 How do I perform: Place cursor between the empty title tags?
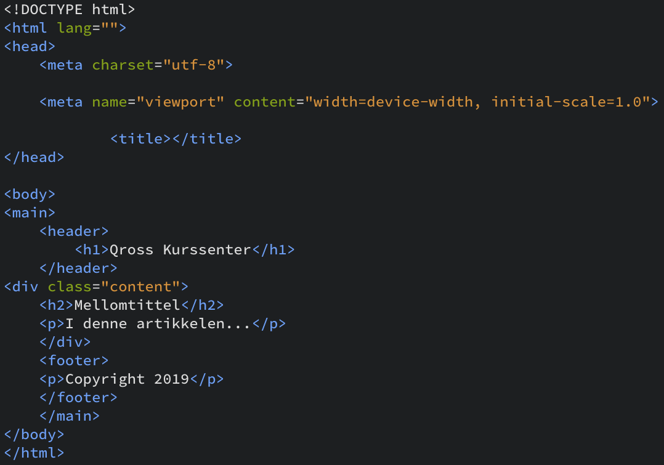pos(172,139)
